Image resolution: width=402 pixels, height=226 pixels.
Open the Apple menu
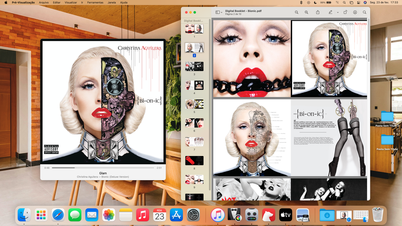click(6, 2)
